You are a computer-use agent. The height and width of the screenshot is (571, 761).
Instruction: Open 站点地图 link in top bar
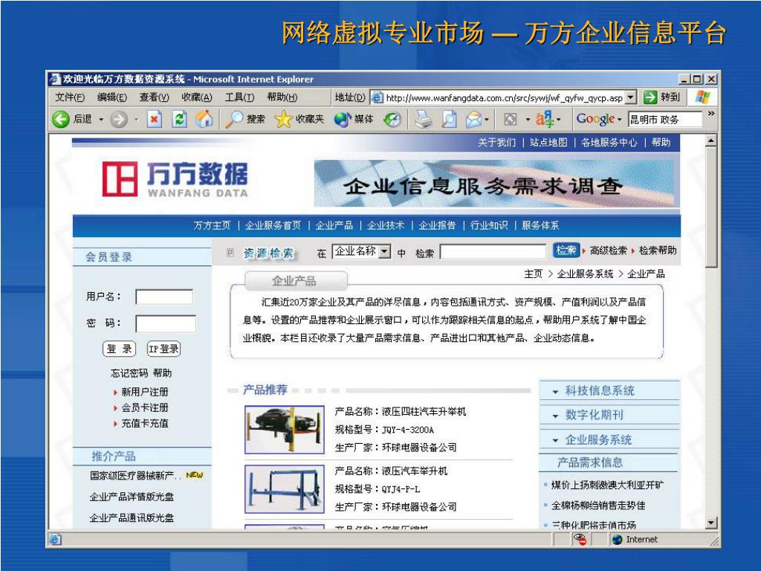548,142
